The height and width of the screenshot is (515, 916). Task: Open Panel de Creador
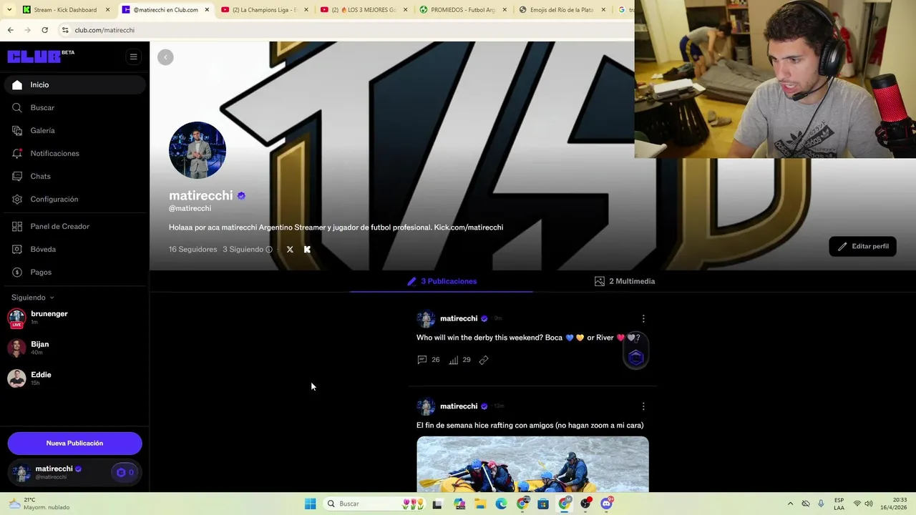click(x=75, y=226)
